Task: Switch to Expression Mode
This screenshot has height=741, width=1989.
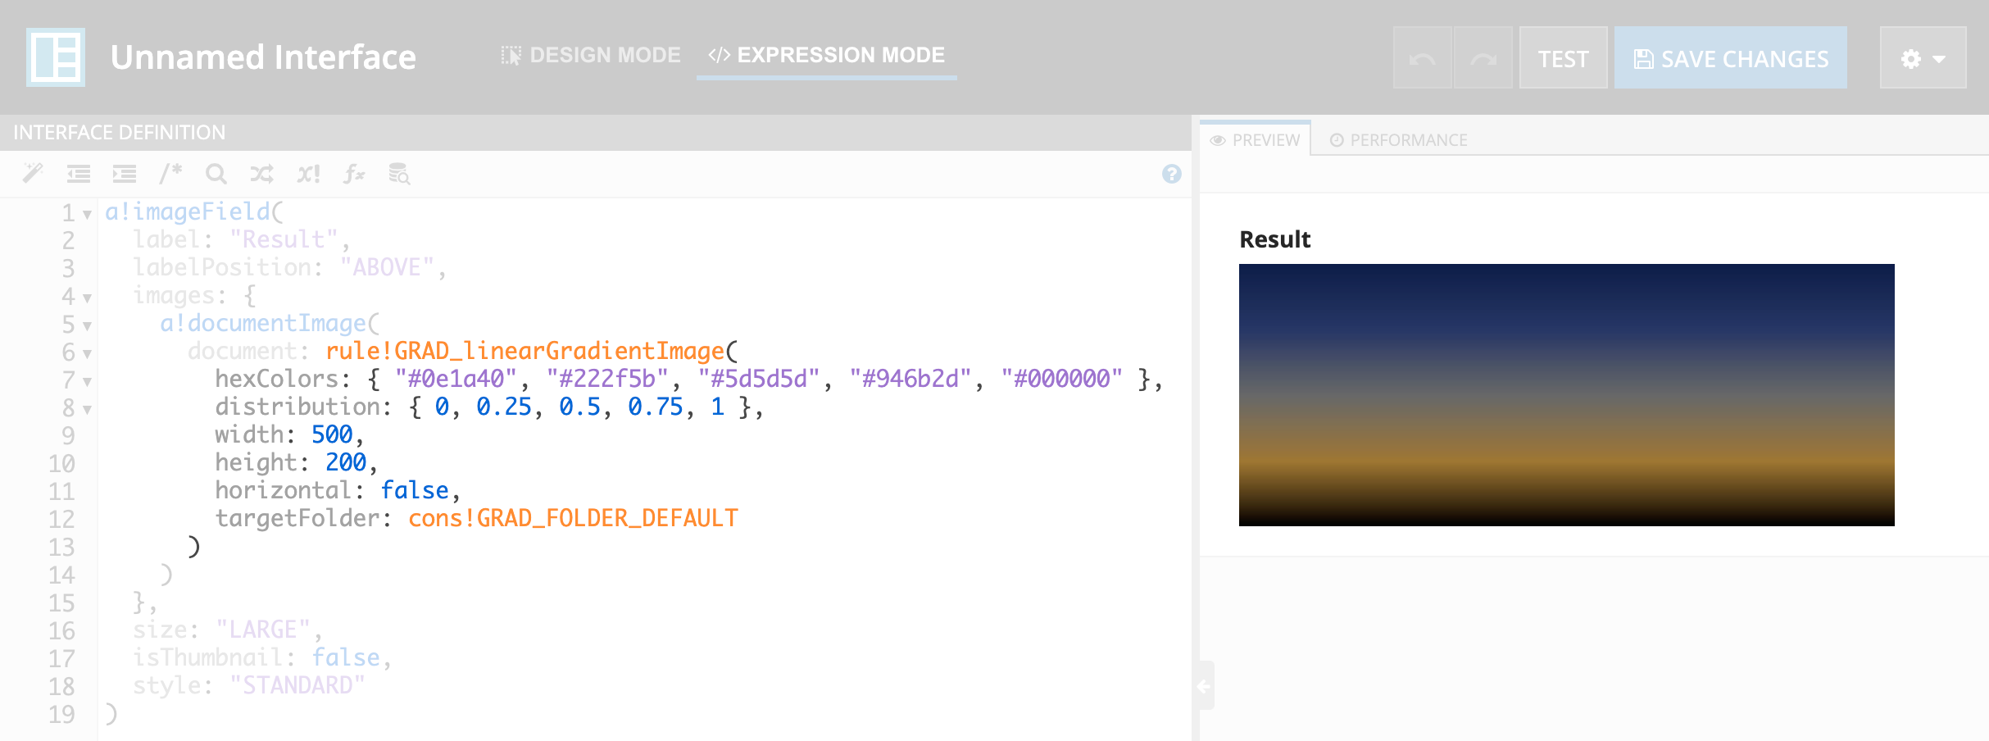Action: [827, 55]
